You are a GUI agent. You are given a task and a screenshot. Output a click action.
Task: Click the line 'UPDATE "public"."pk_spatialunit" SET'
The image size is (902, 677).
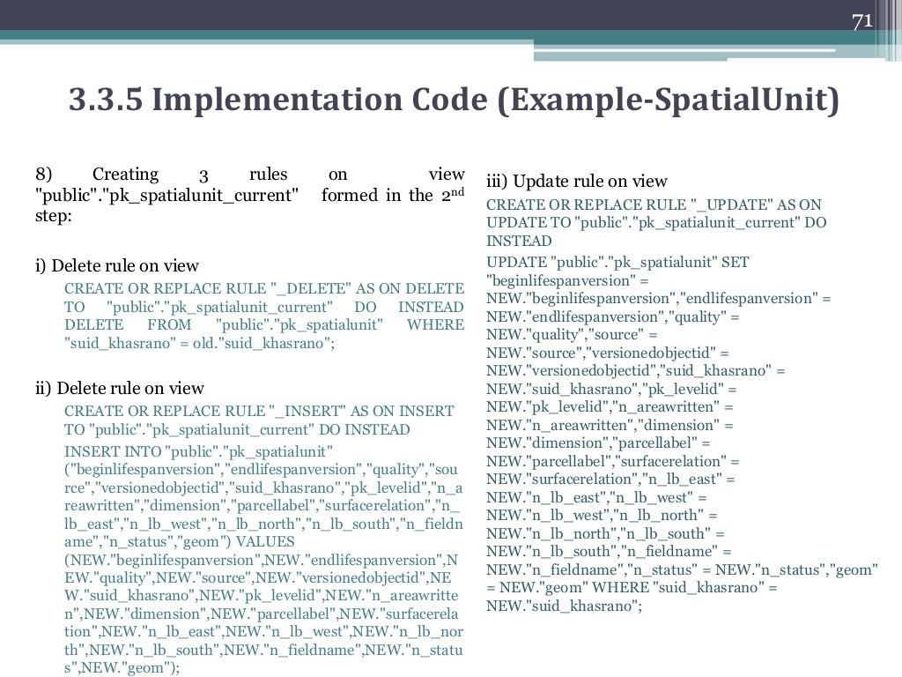[x=617, y=263]
